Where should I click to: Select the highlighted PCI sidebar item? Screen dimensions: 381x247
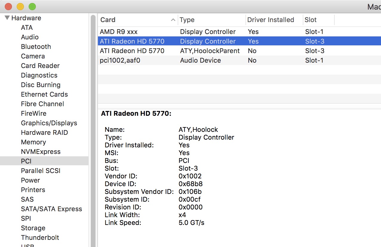tap(44, 161)
